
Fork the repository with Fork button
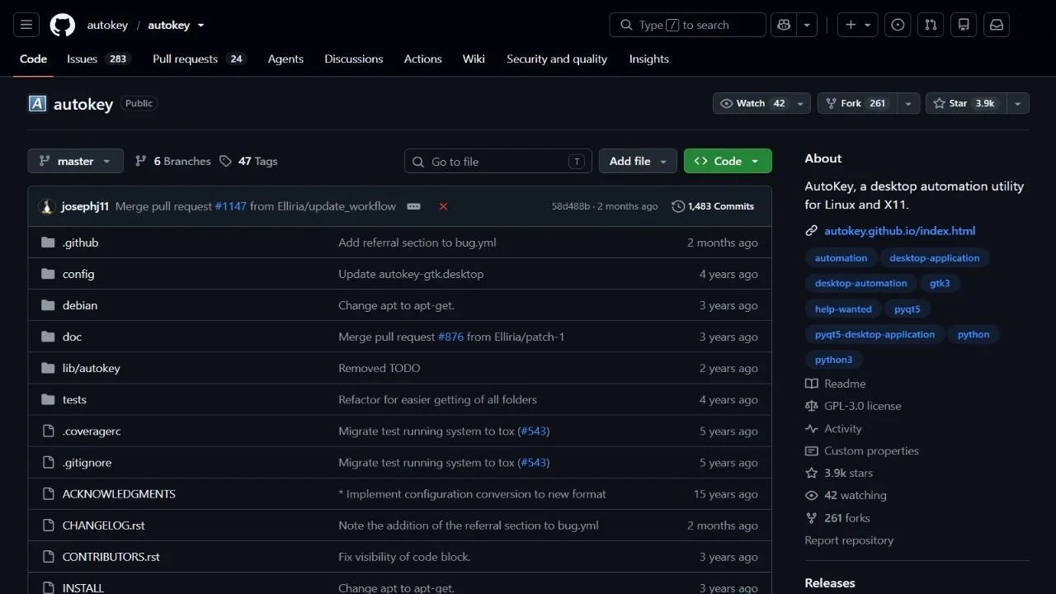[857, 103]
